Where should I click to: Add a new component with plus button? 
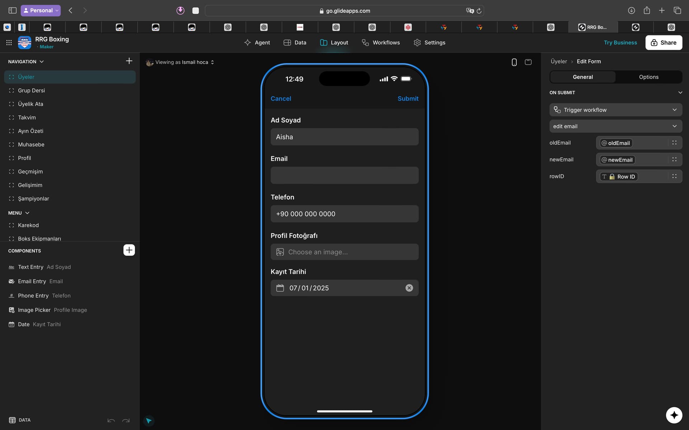tap(129, 250)
